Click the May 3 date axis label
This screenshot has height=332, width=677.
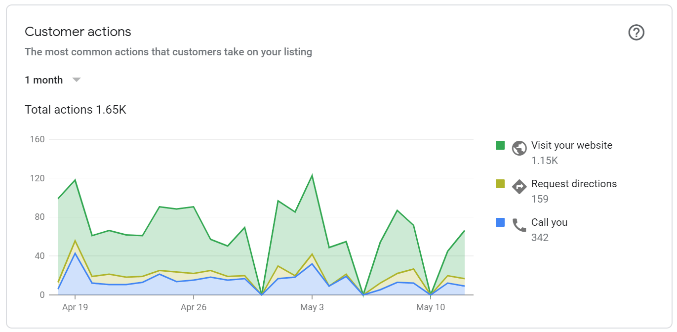312,307
